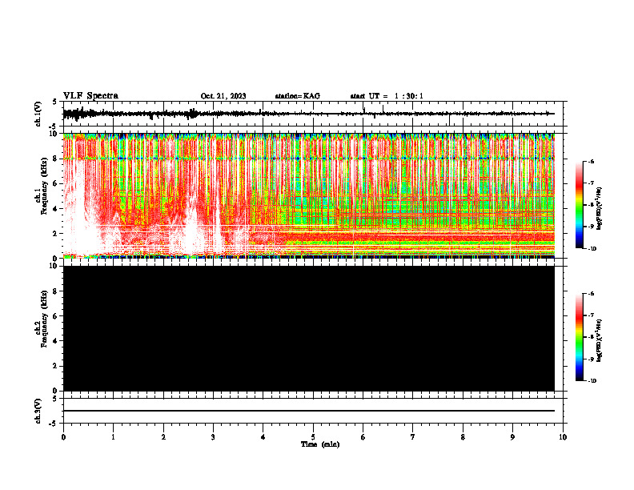Click time axis tick label "3"
Screen dimensions: 634x490
pyautogui.click(x=213, y=437)
